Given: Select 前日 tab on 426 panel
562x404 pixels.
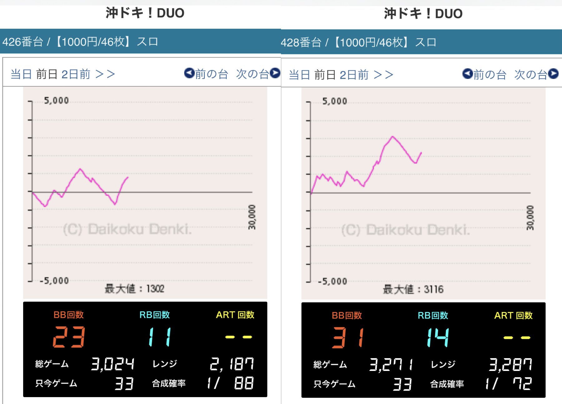Looking at the screenshot, I should (x=47, y=74).
